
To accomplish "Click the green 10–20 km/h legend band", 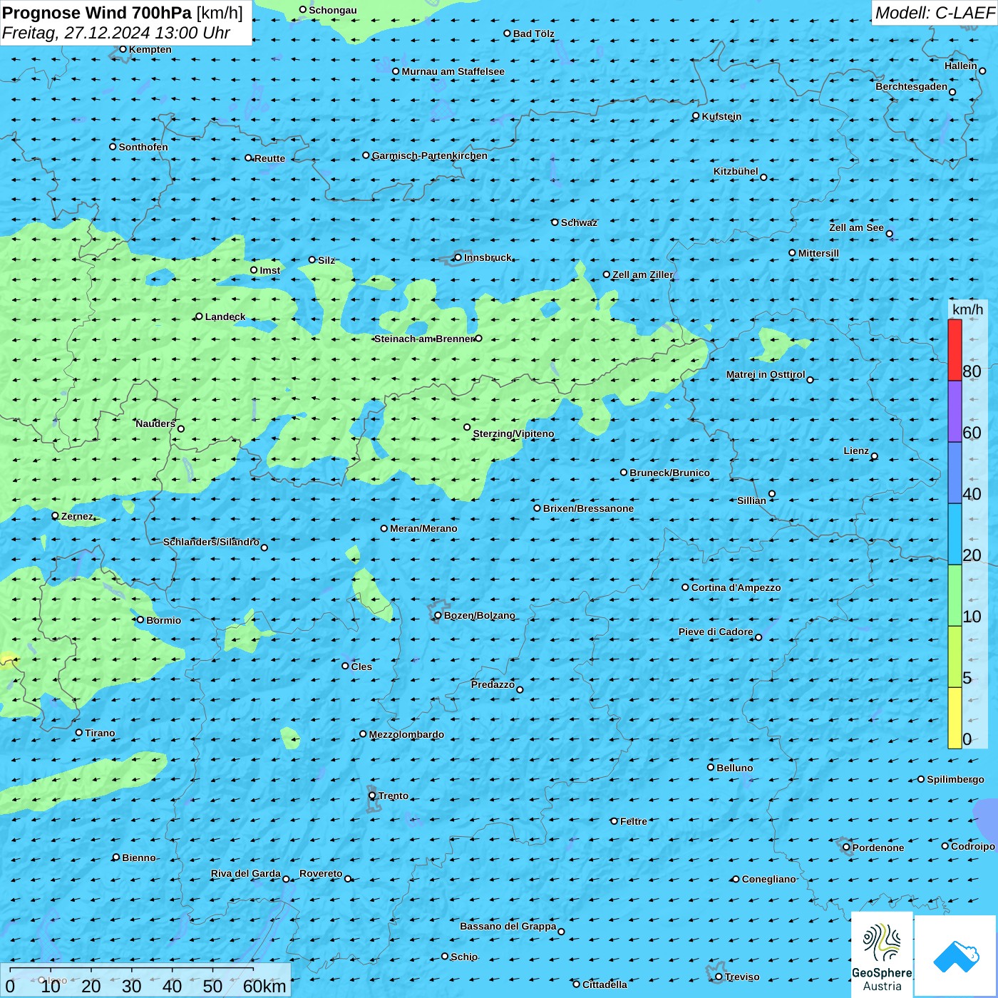I will point(955,595).
